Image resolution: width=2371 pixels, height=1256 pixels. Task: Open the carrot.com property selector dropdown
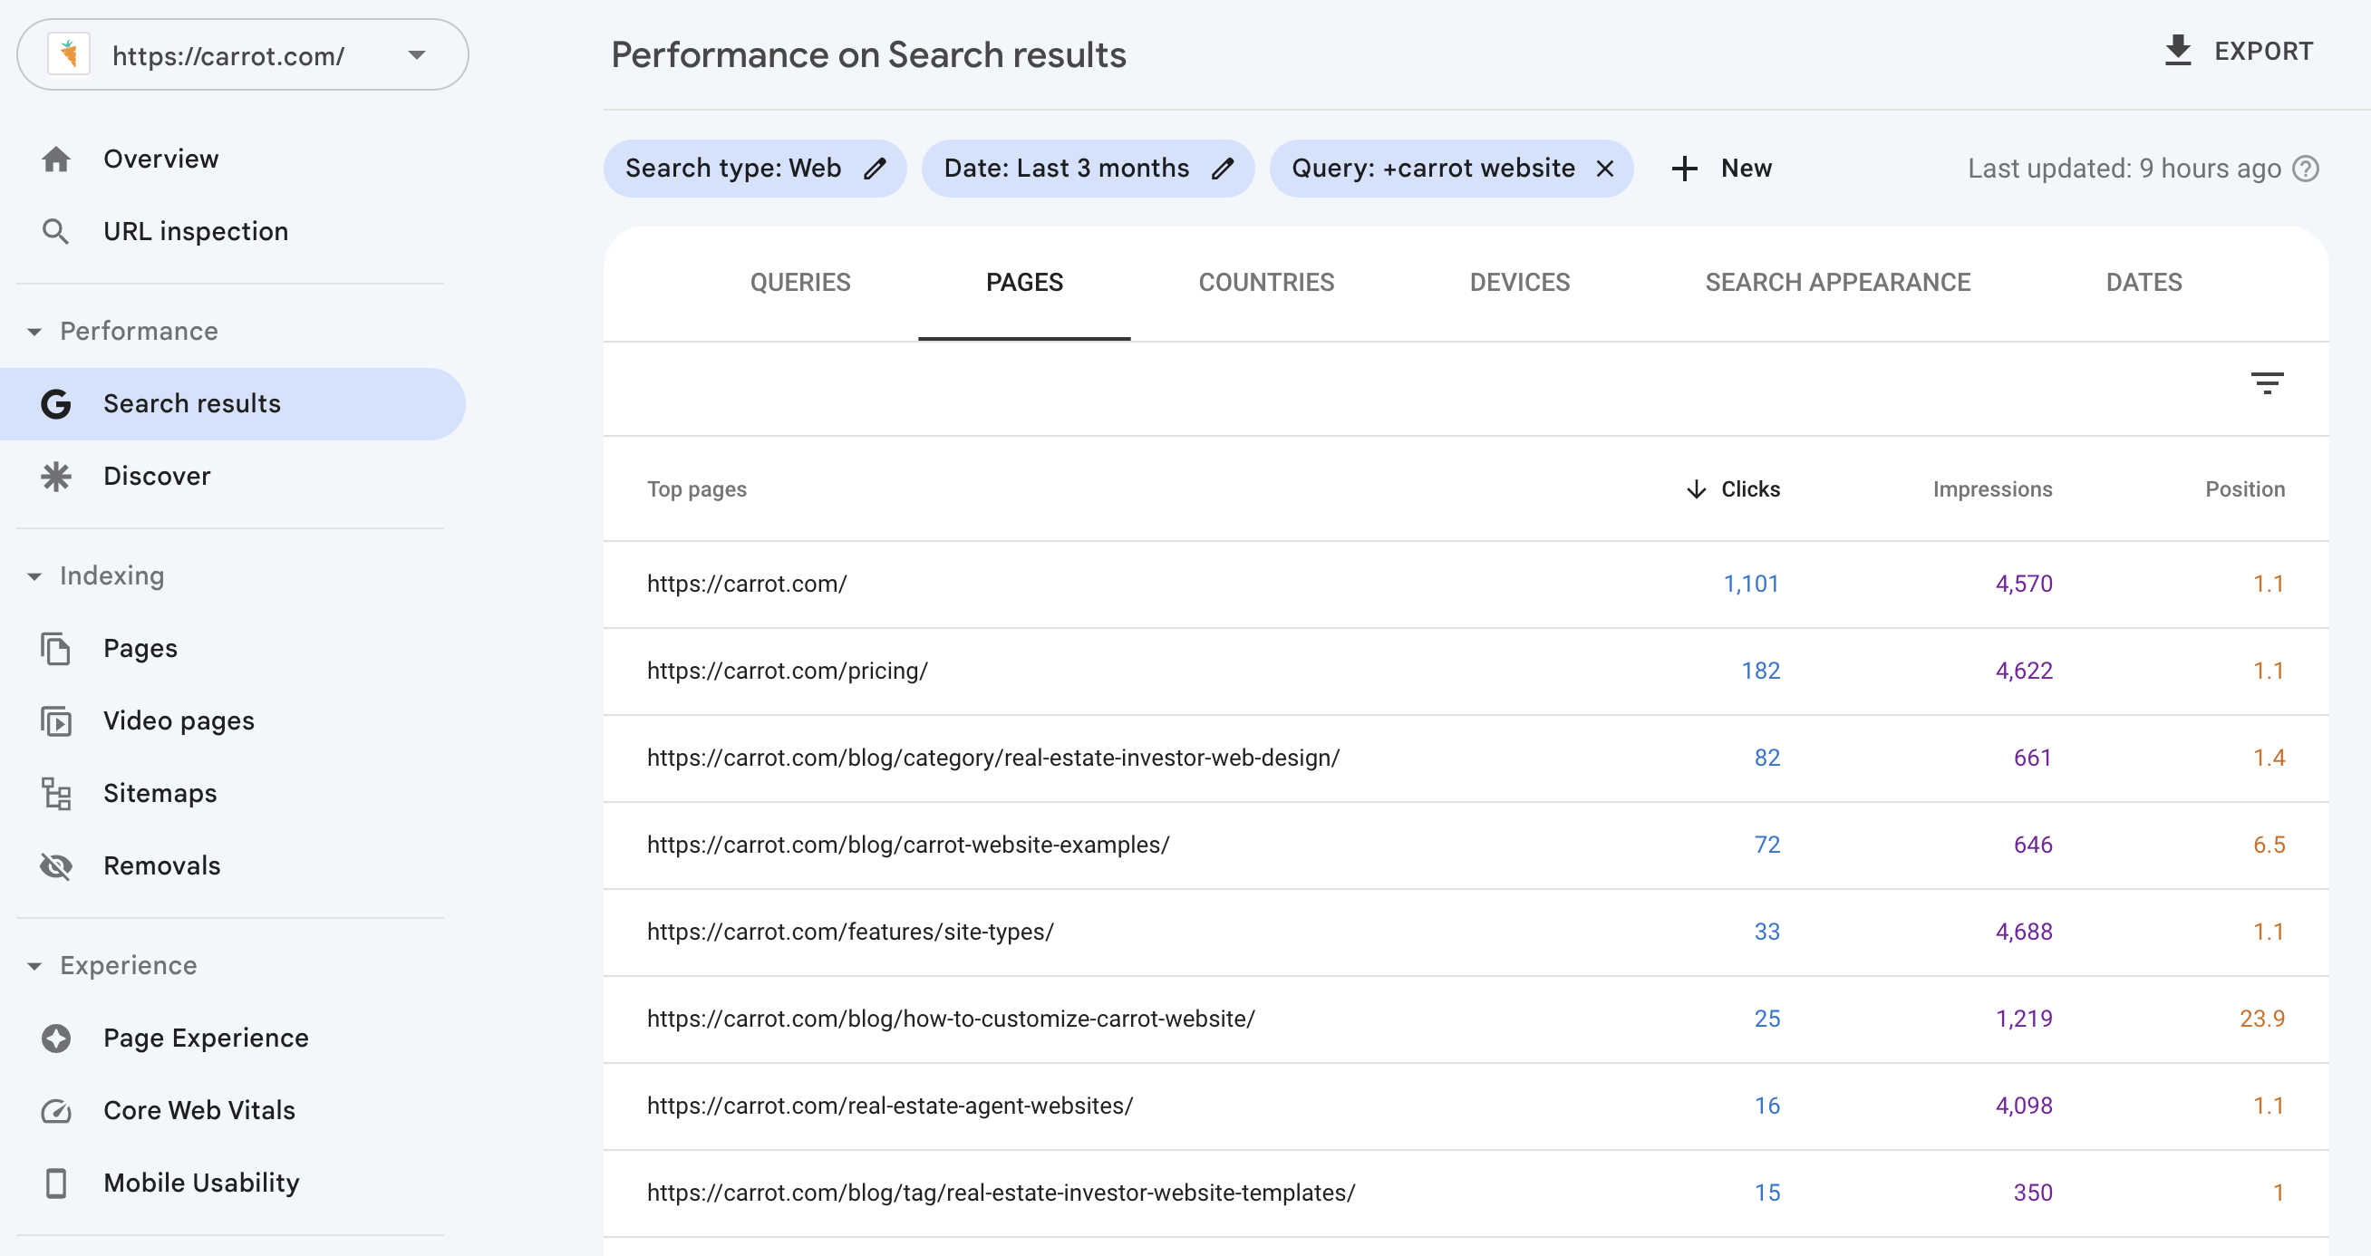[x=243, y=55]
